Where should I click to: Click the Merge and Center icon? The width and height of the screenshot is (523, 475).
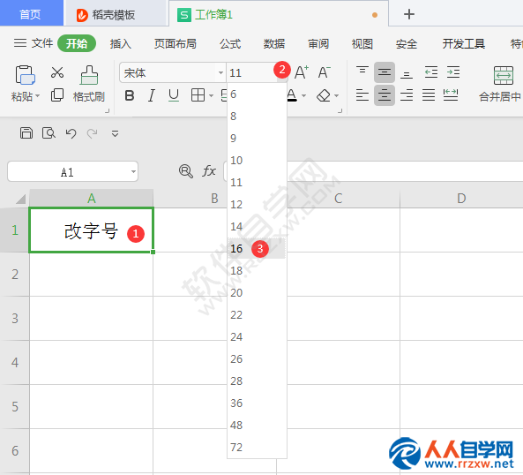point(504,75)
